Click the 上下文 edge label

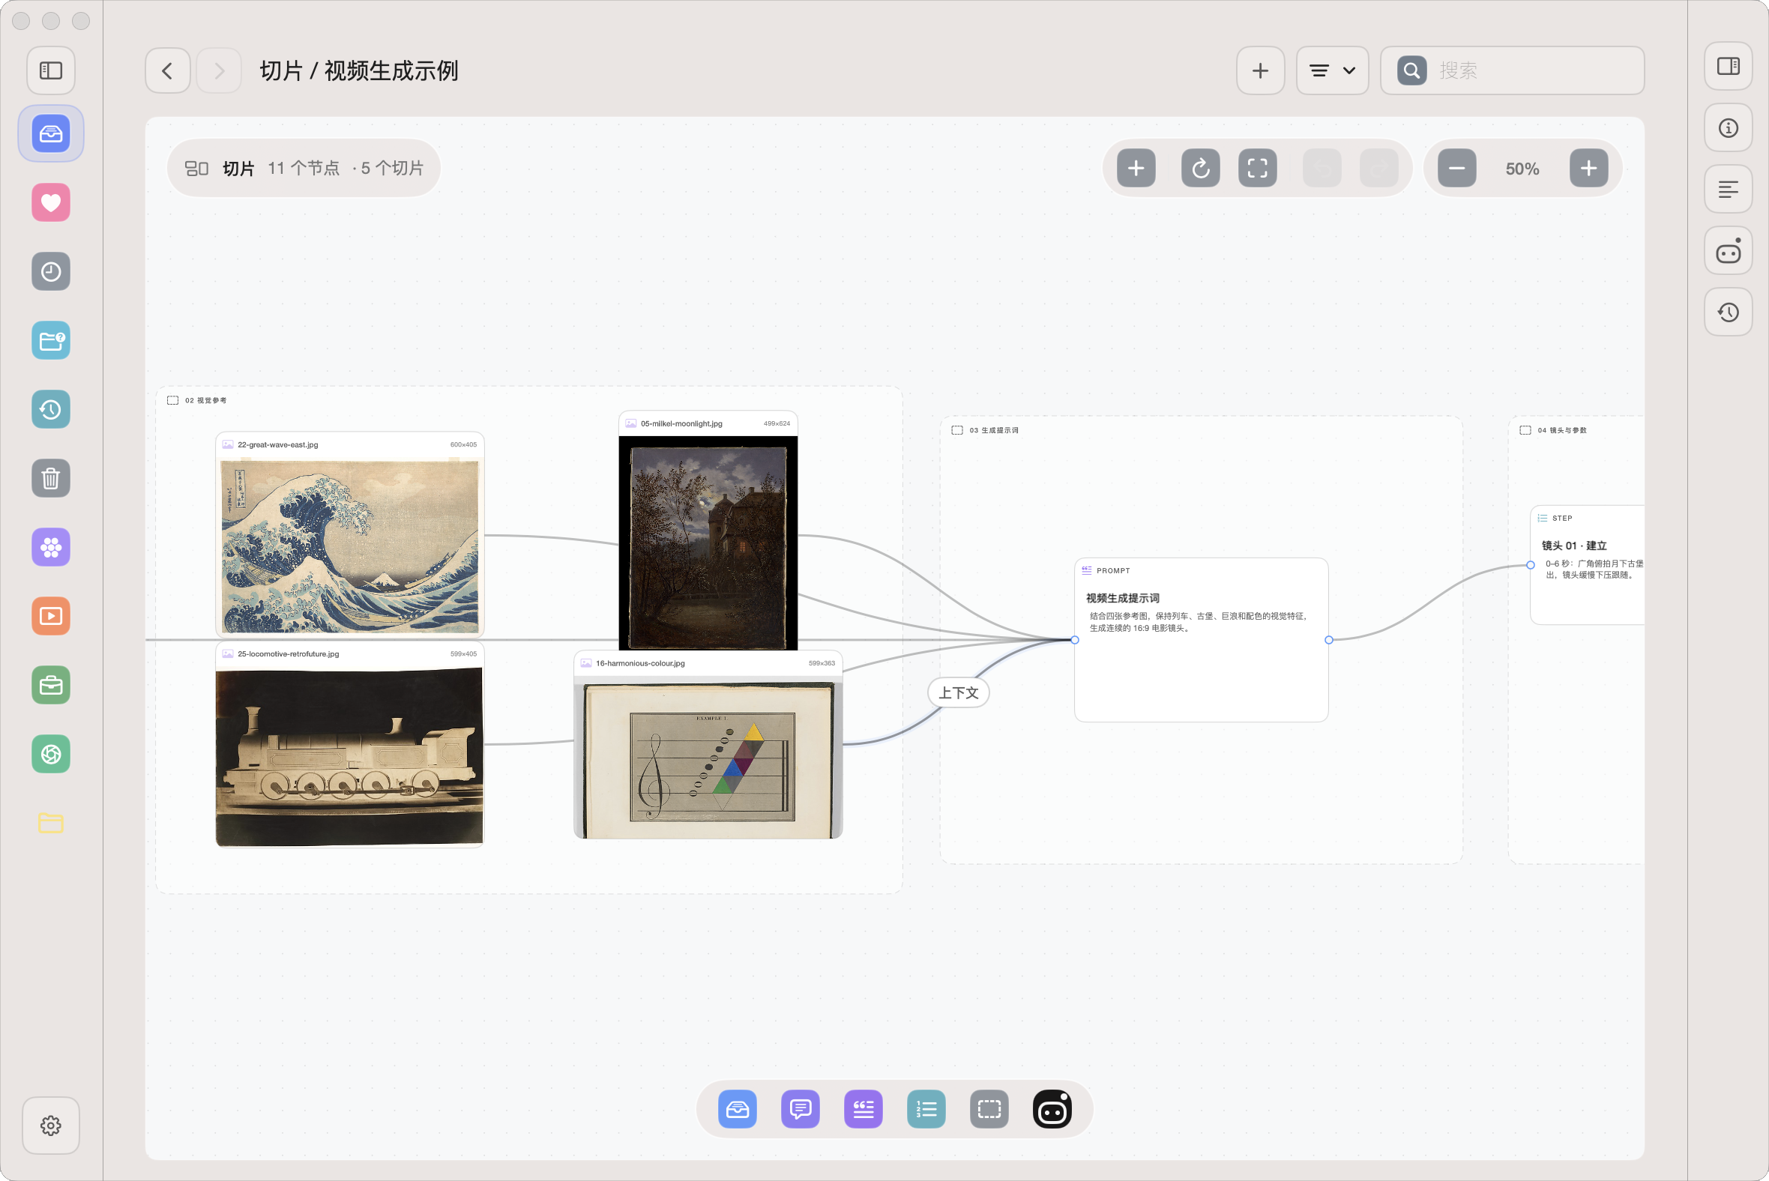(957, 693)
